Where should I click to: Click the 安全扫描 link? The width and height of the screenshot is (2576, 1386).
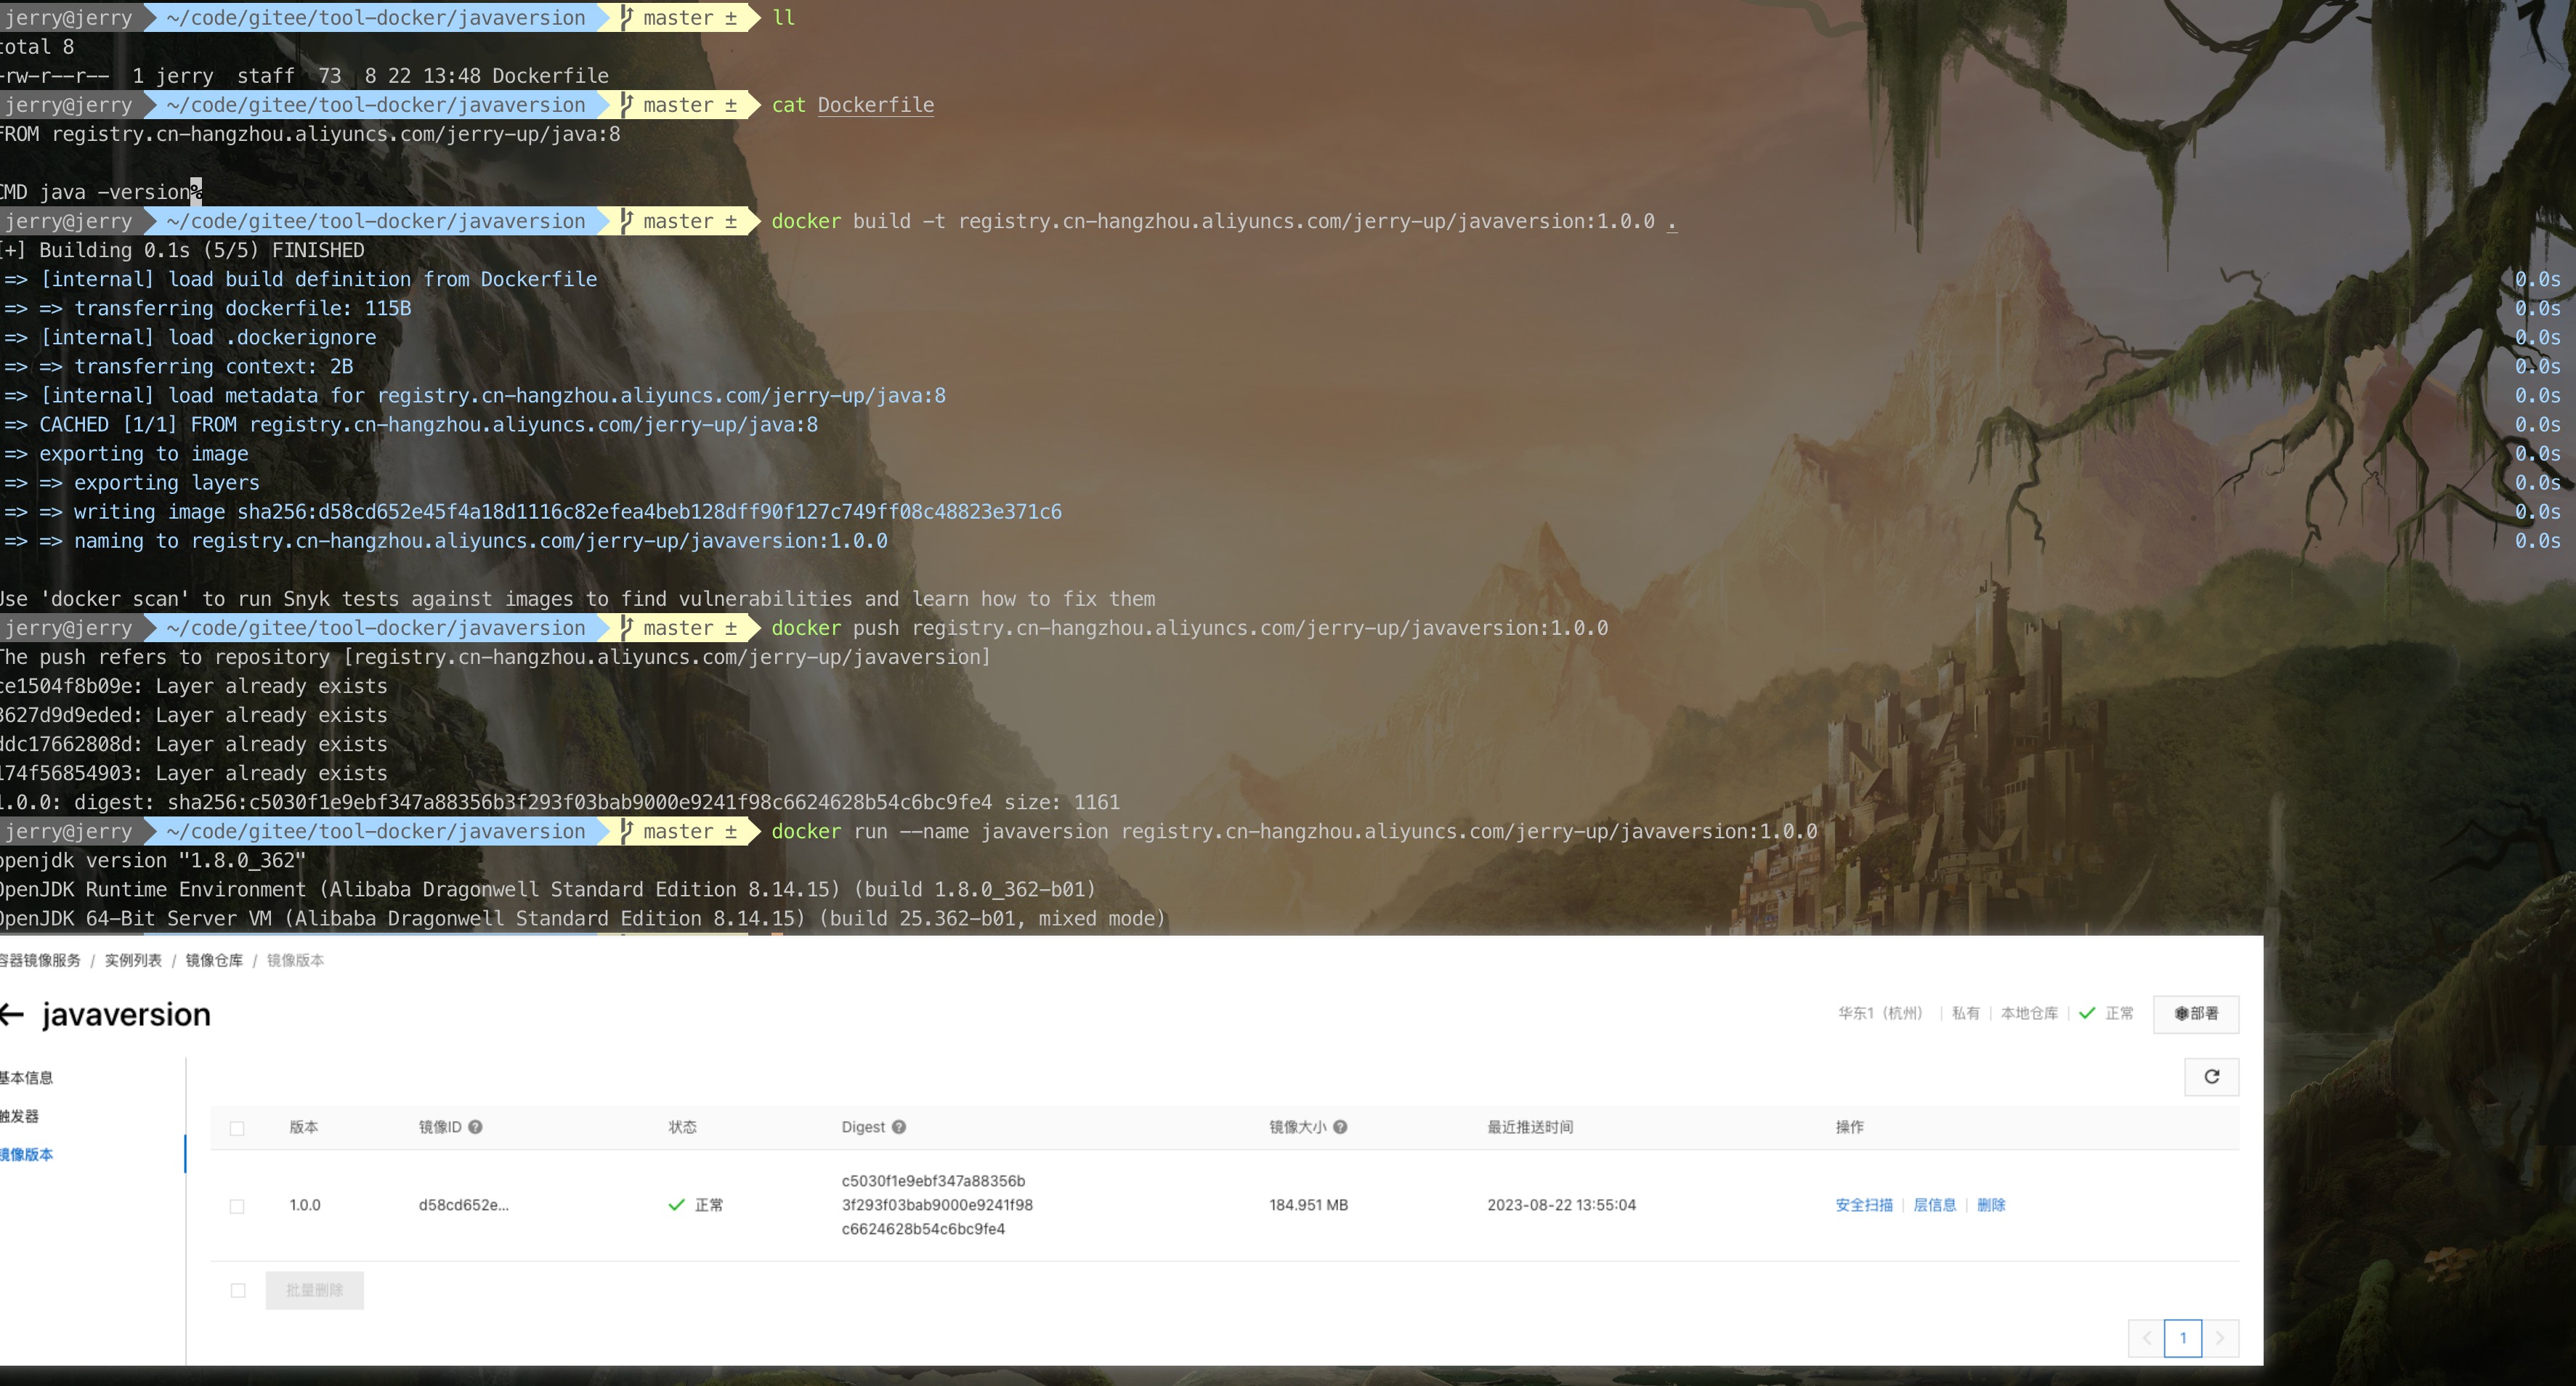[1863, 1205]
